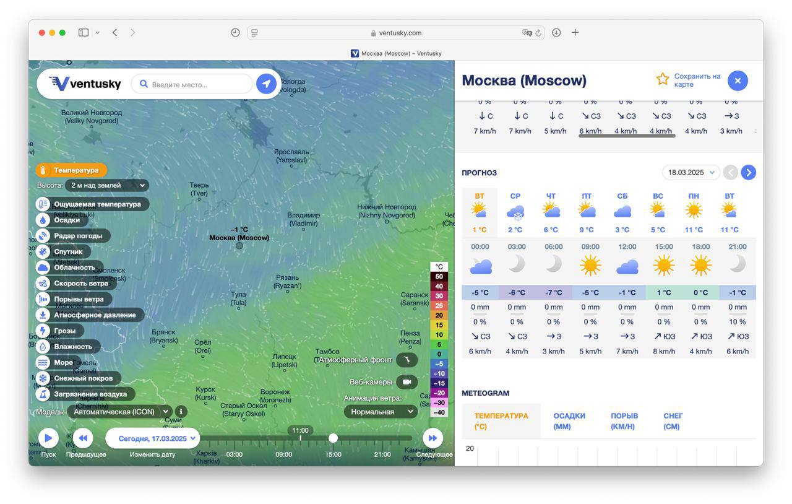The image size is (792, 504).
Task: Show the Грозы thunderstorm layer
Action: tap(43, 331)
